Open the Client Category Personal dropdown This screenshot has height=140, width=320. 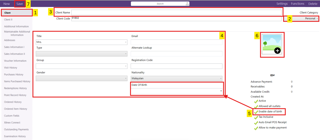[301, 19]
